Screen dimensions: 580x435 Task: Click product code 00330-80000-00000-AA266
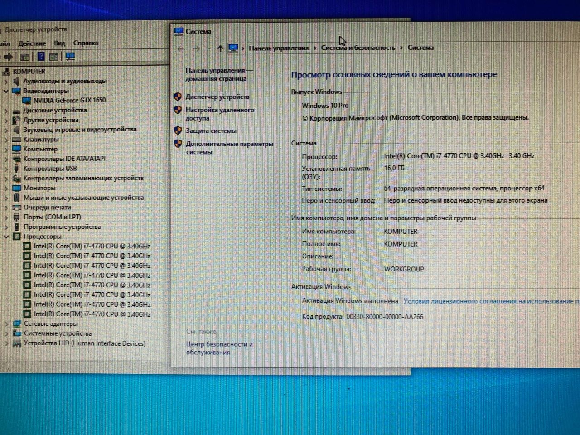[385, 317]
